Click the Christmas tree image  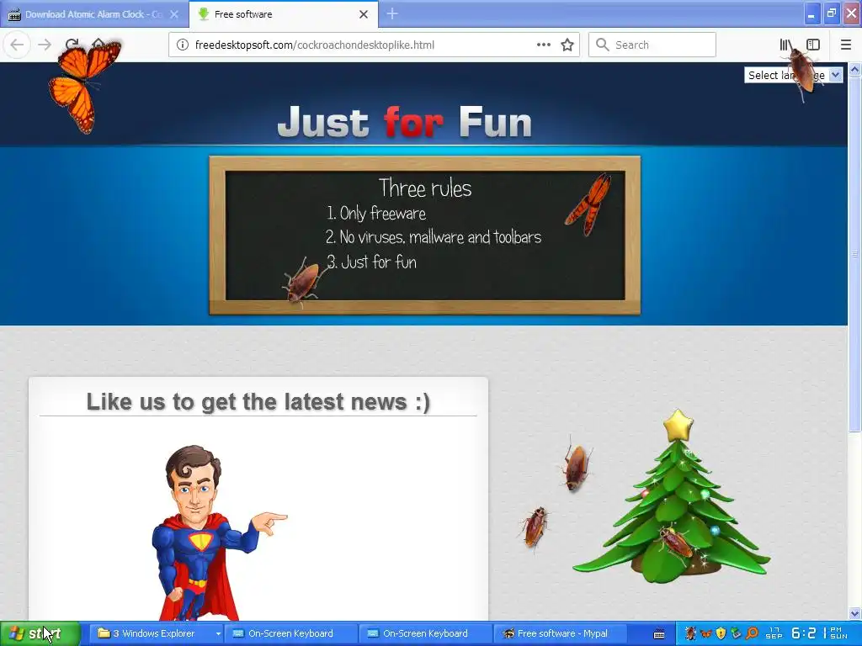click(x=671, y=496)
